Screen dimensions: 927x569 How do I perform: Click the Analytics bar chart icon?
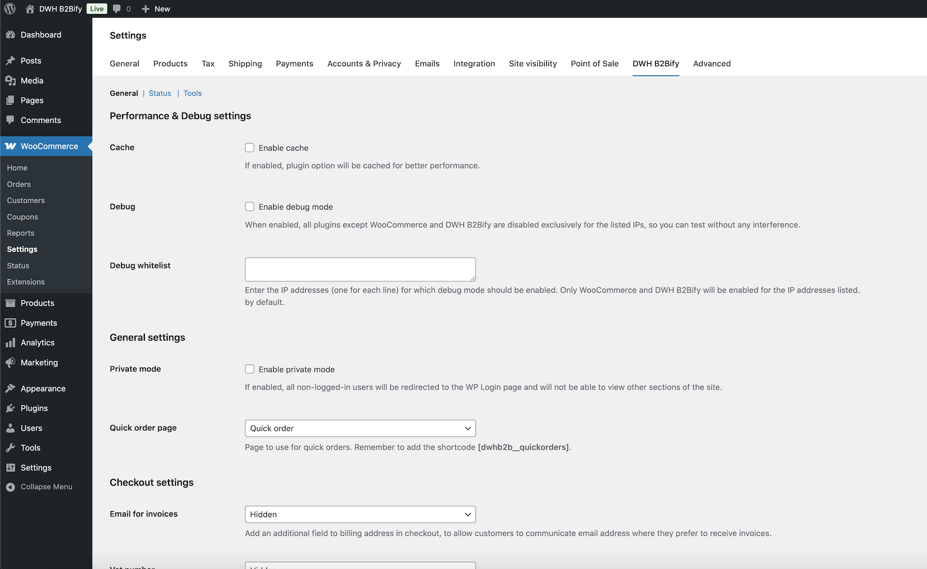coord(10,342)
